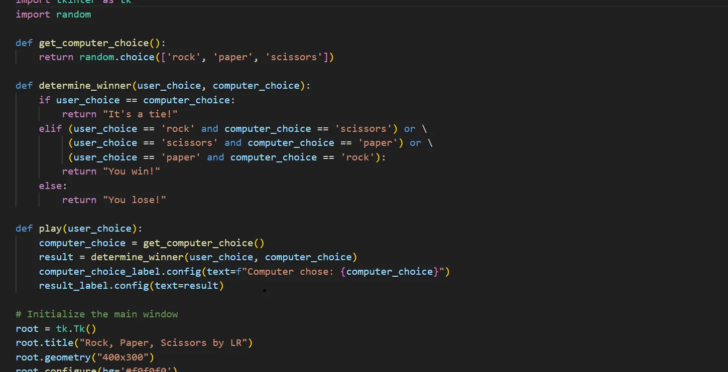Viewport: 728px width, 372px height.
Task: Click 'scissors' inside the random.choice list
Action: point(294,57)
